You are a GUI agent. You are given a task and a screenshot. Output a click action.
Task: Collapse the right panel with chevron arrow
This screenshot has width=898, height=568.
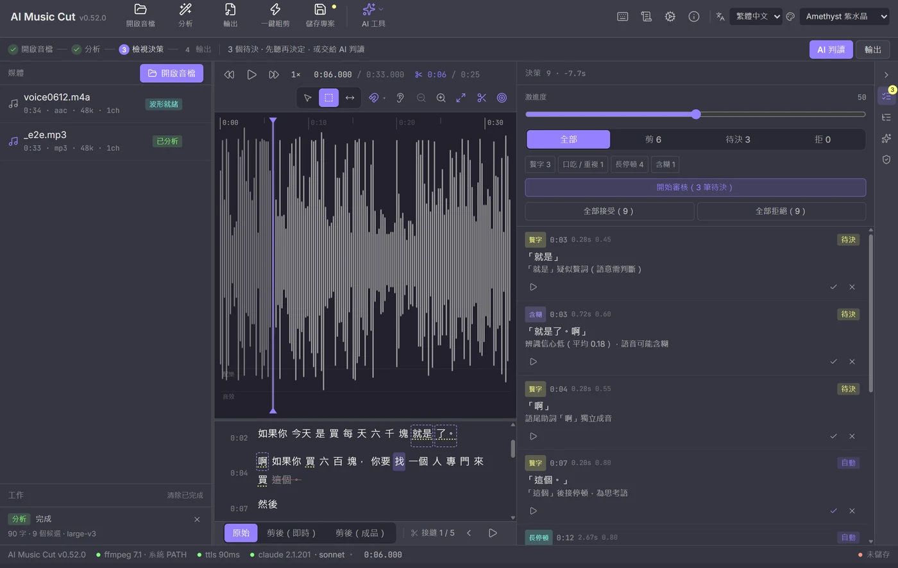[886, 75]
